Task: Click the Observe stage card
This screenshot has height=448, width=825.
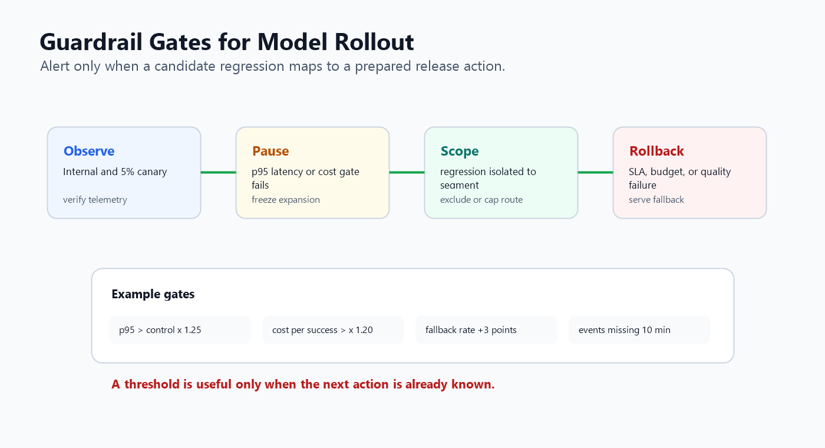Action: pyautogui.click(x=124, y=173)
